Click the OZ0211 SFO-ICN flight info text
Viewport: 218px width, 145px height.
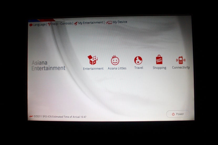(x=60, y=117)
